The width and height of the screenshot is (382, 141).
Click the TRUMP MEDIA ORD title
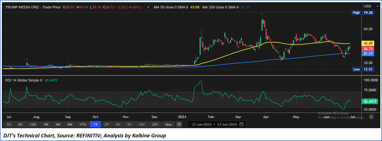click(21, 7)
